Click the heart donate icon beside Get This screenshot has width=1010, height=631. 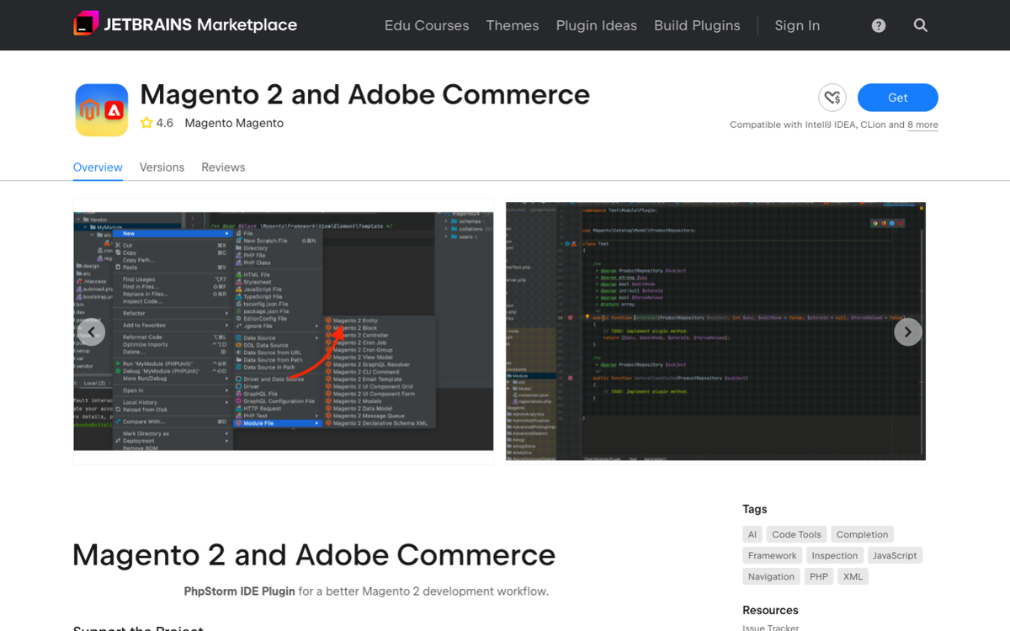(832, 98)
